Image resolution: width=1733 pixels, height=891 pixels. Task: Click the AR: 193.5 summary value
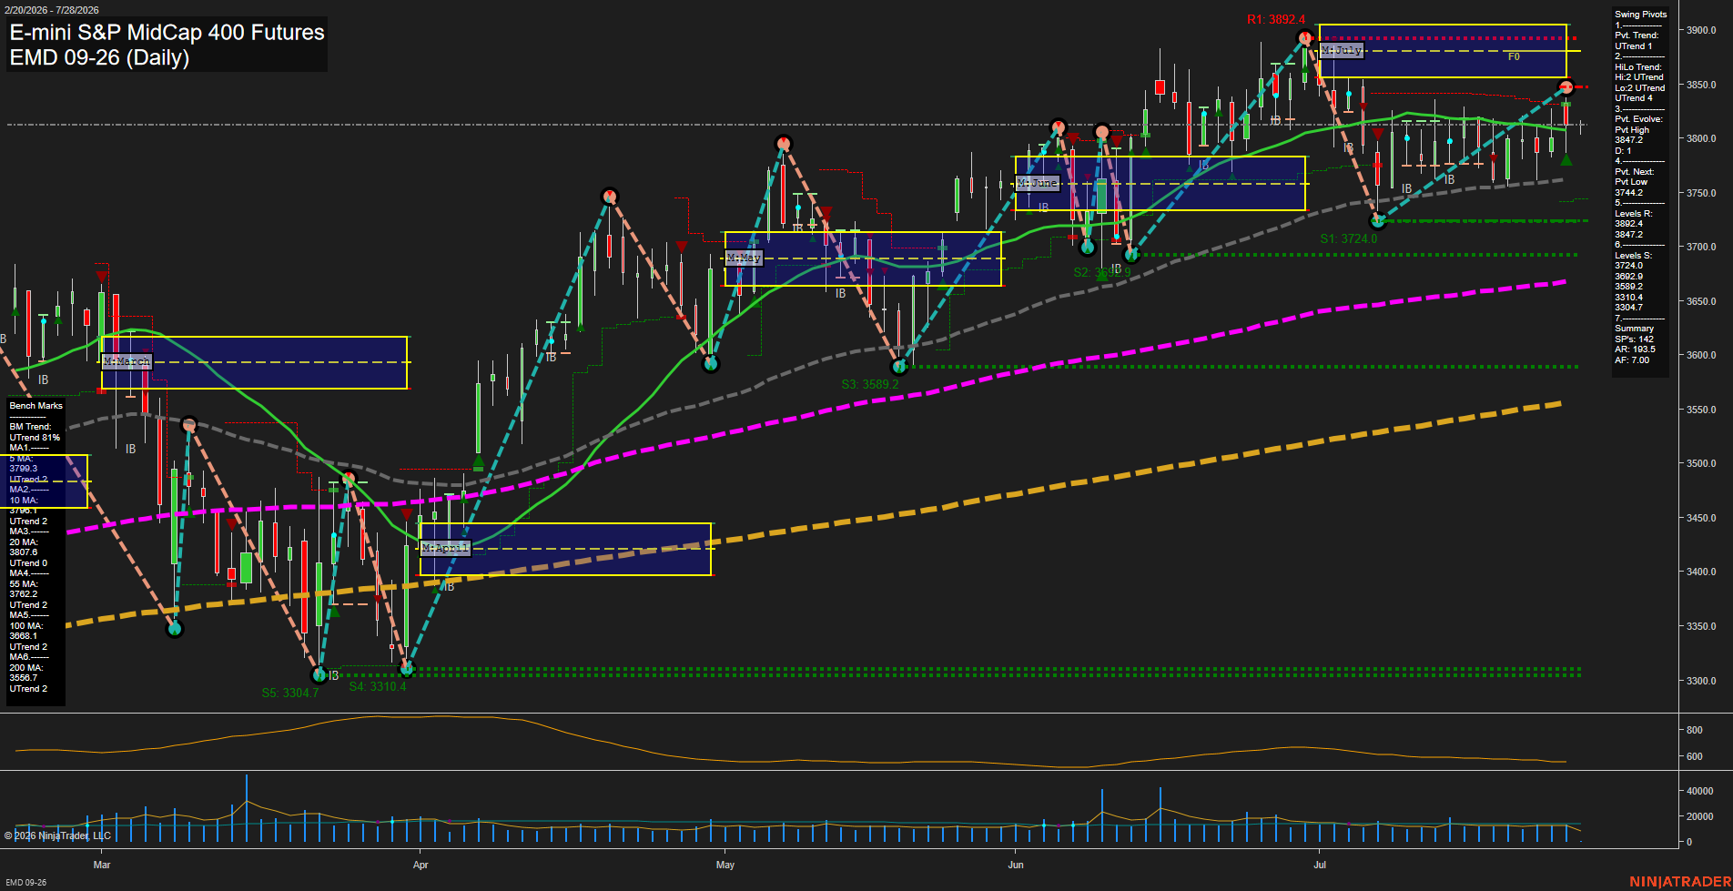tap(1635, 349)
